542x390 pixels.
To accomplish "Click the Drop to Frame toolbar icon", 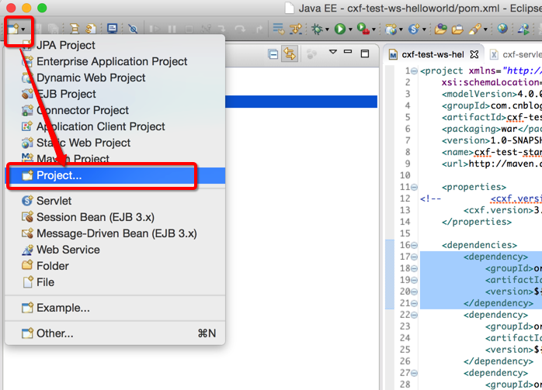I will point(278,29).
